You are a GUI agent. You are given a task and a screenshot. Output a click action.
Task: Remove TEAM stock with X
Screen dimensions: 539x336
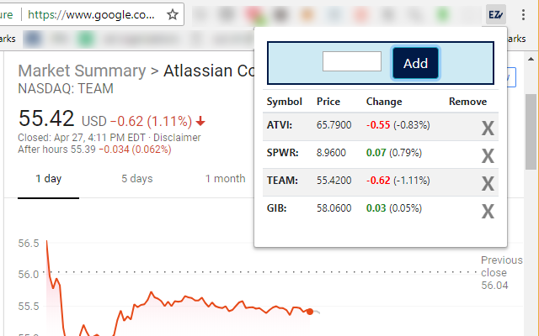pos(487,183)
